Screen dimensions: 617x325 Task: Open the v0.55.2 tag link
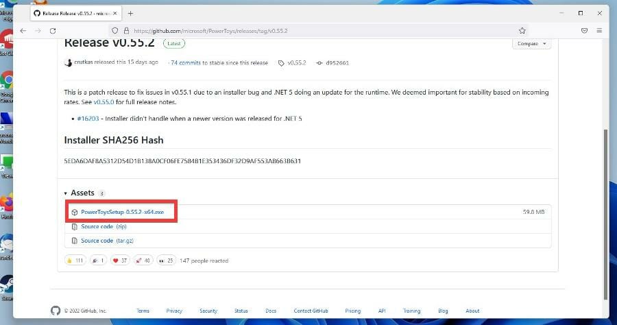pyautogui.click(x=296, y=63)
